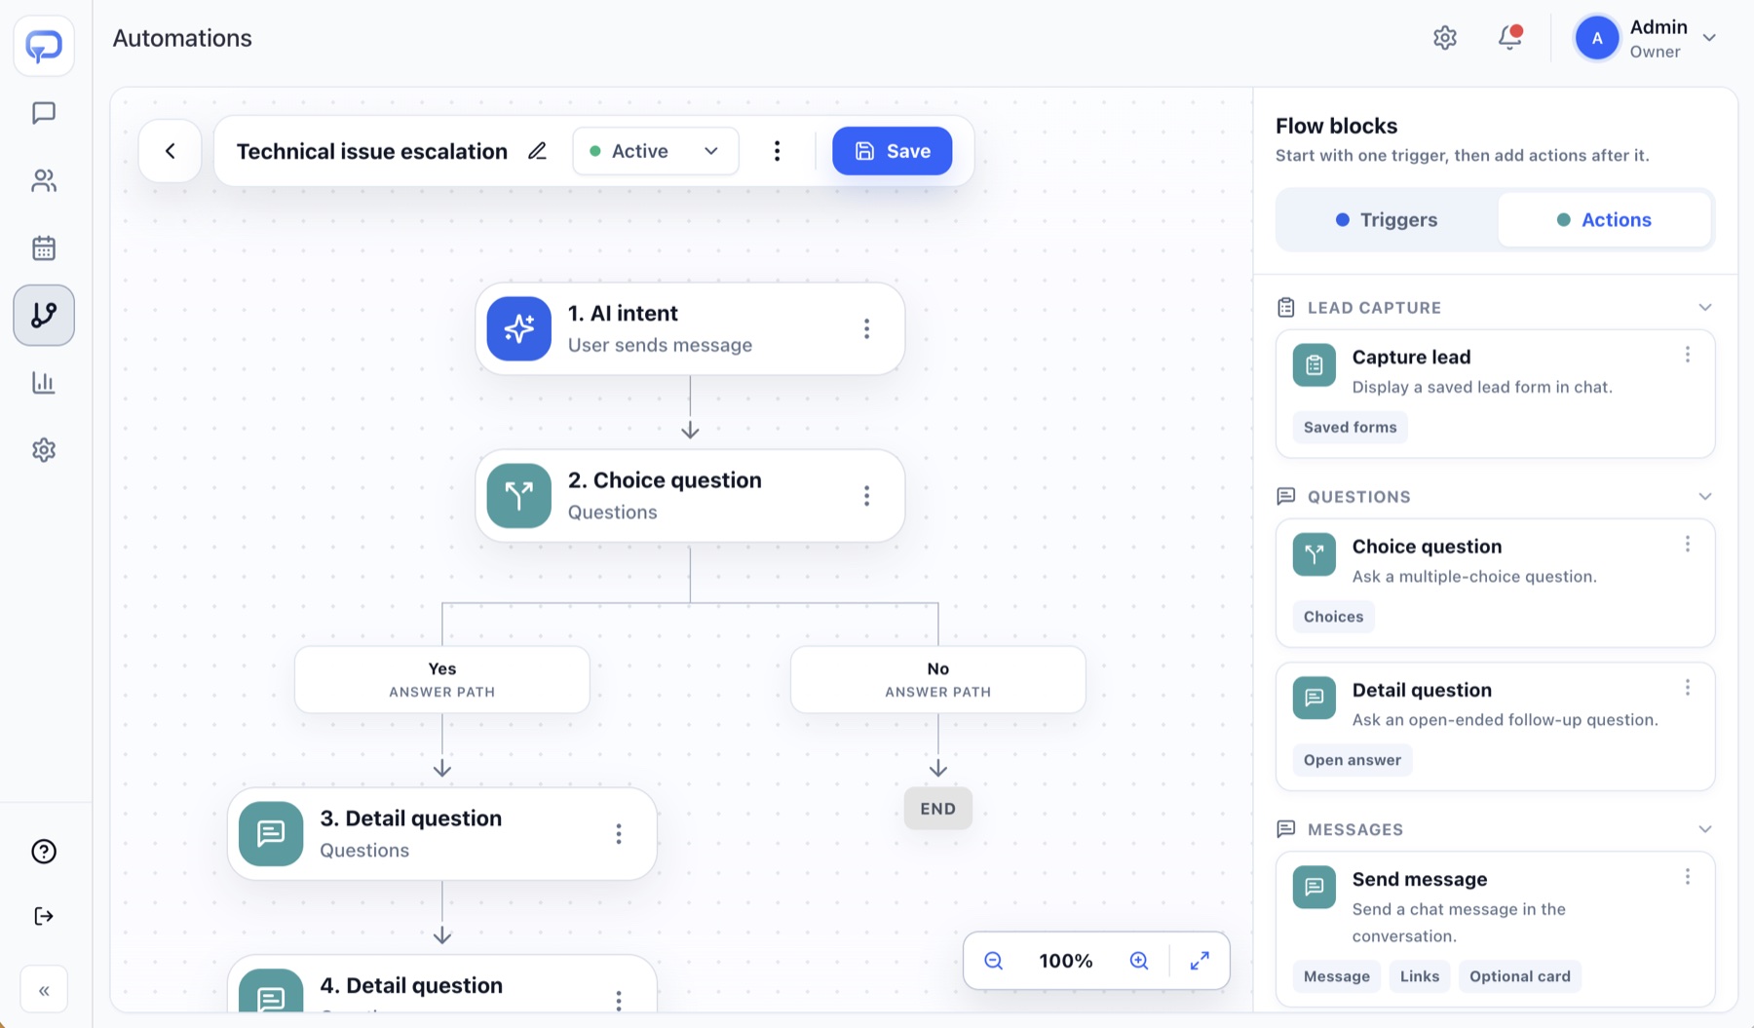
Task: Fit the canvas to fullscreen view
Action: [1201, 961]
